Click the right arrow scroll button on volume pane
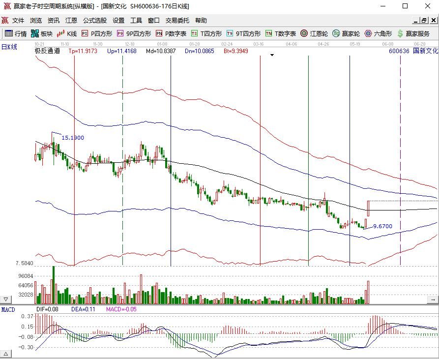Screen dimensions: 439x359 point(433,299)
